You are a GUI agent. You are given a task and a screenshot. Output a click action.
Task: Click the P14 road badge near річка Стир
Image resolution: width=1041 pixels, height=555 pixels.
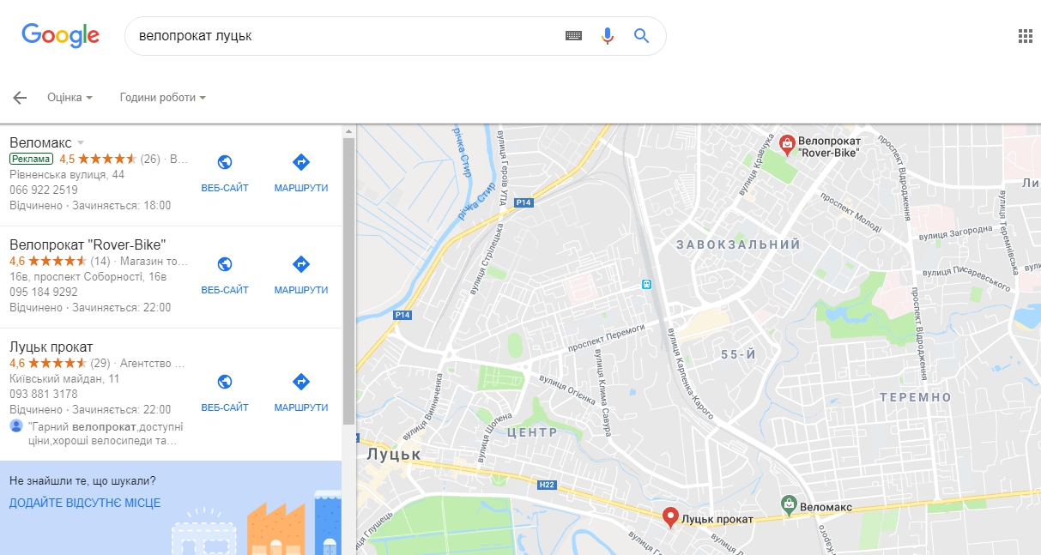[524, 202]
